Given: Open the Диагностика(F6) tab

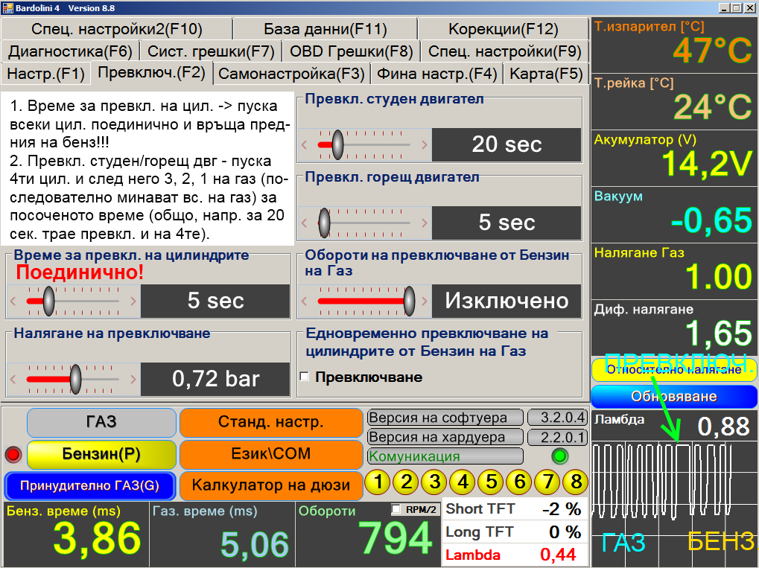Looking at the screenshot, I should (70, 51).
